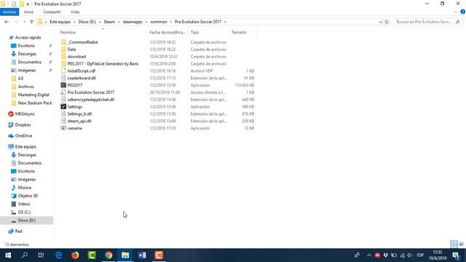This screenshot has height=262, width=466.
Task: Switch to large icons view button
Action: pyautogui.click(x=461, y=245)
